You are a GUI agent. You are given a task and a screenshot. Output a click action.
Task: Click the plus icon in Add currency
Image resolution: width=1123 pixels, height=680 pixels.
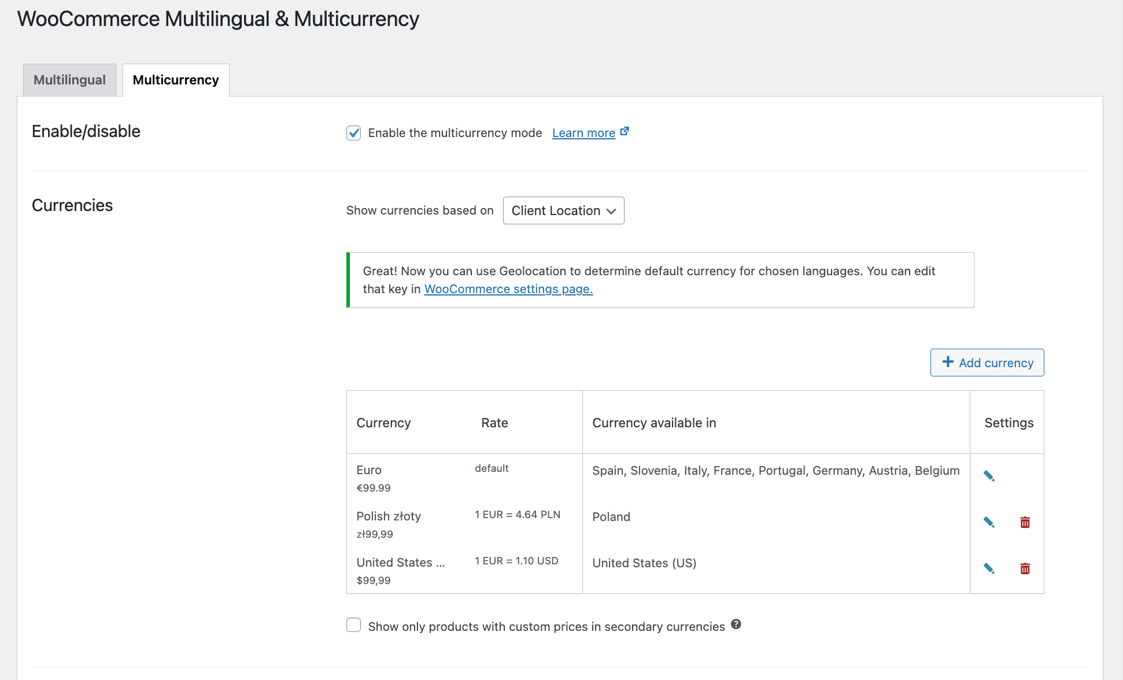948,362
